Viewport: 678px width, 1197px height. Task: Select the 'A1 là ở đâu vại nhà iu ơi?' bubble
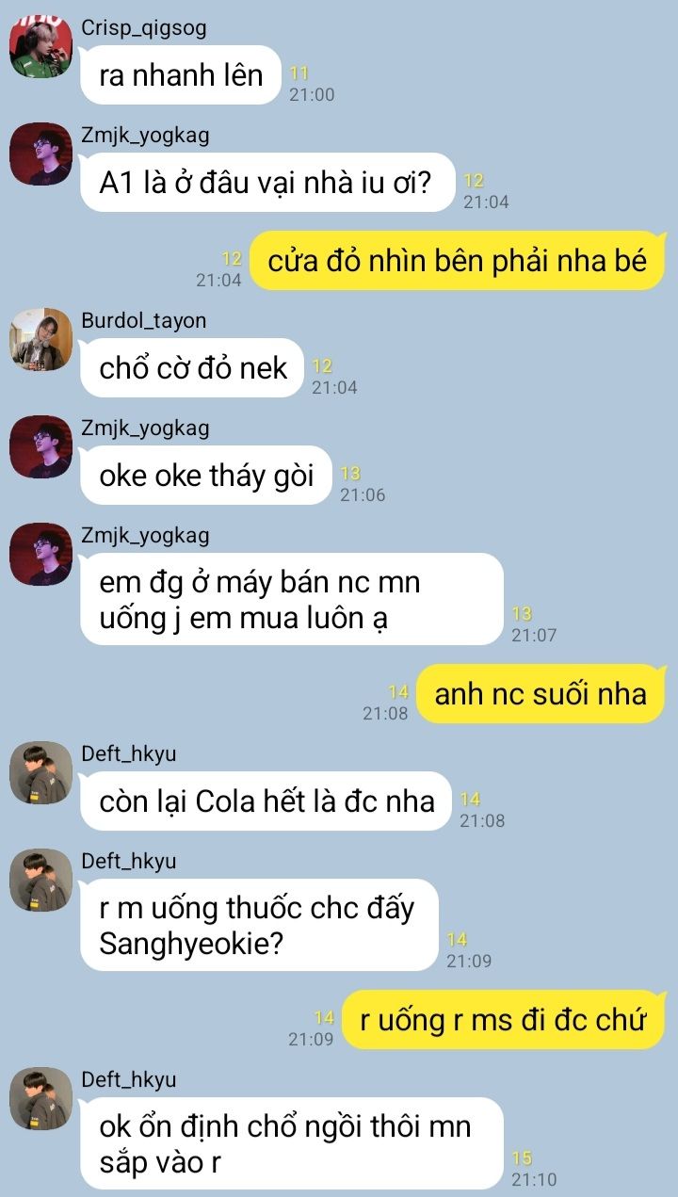point(267,182)
